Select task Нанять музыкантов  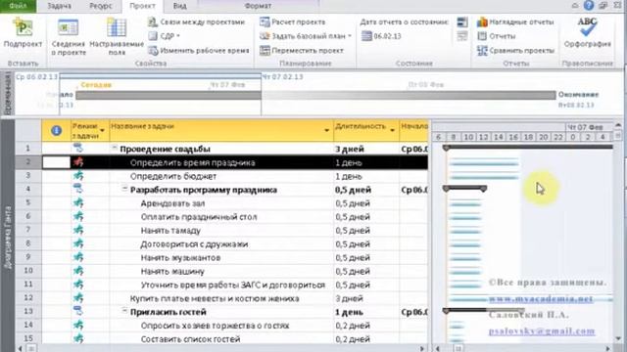(180, 258)
